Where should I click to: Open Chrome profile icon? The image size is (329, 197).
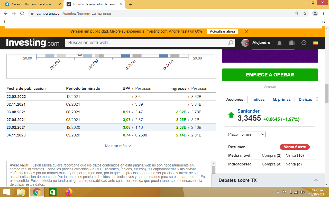click(315, 13)
